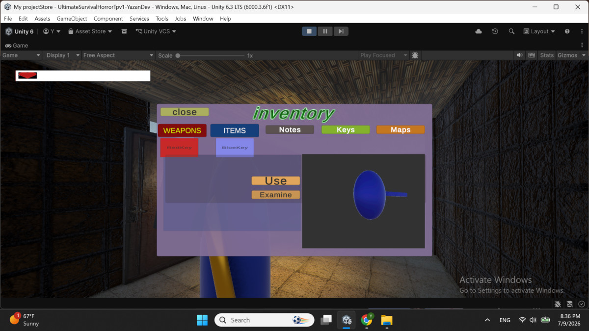Show hidden tray icons chevron
The width and height of the screenshot is (589, 331).
(x=487, y=320)
